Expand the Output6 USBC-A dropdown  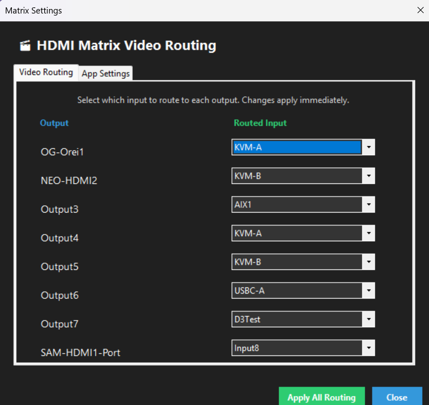tap(368, 291)
